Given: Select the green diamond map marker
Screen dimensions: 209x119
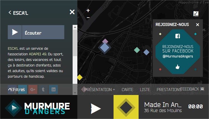Looking at the screenshot, I should click(137, 50).
